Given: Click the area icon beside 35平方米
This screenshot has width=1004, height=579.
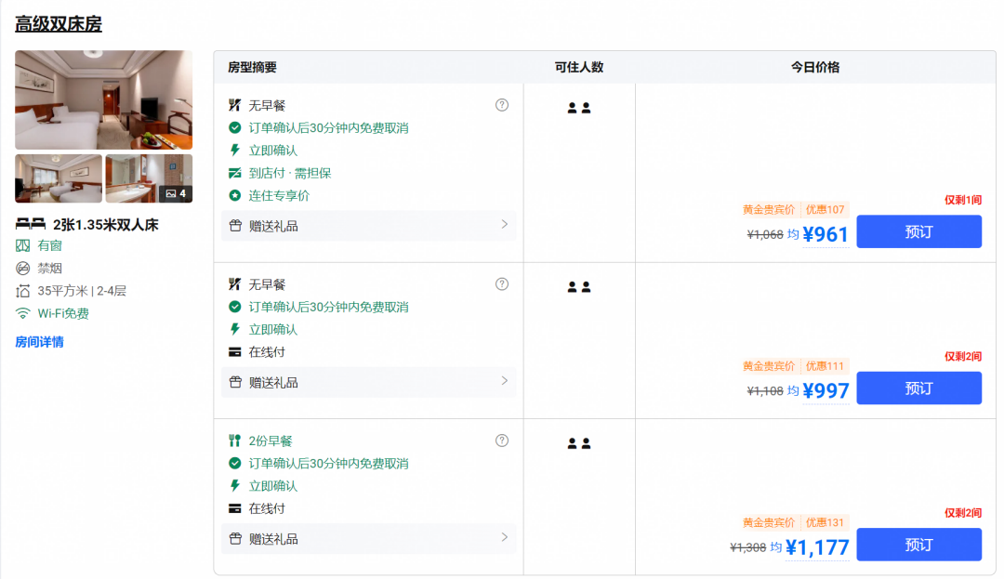Looking at the screenshot, I should coord(23,291).
